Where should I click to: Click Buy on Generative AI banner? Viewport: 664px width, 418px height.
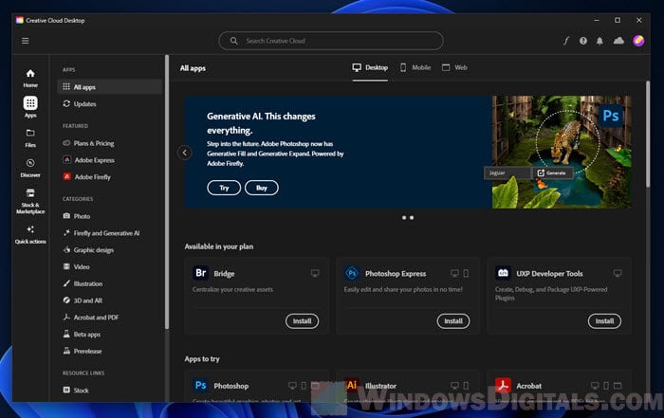(262, 188)
